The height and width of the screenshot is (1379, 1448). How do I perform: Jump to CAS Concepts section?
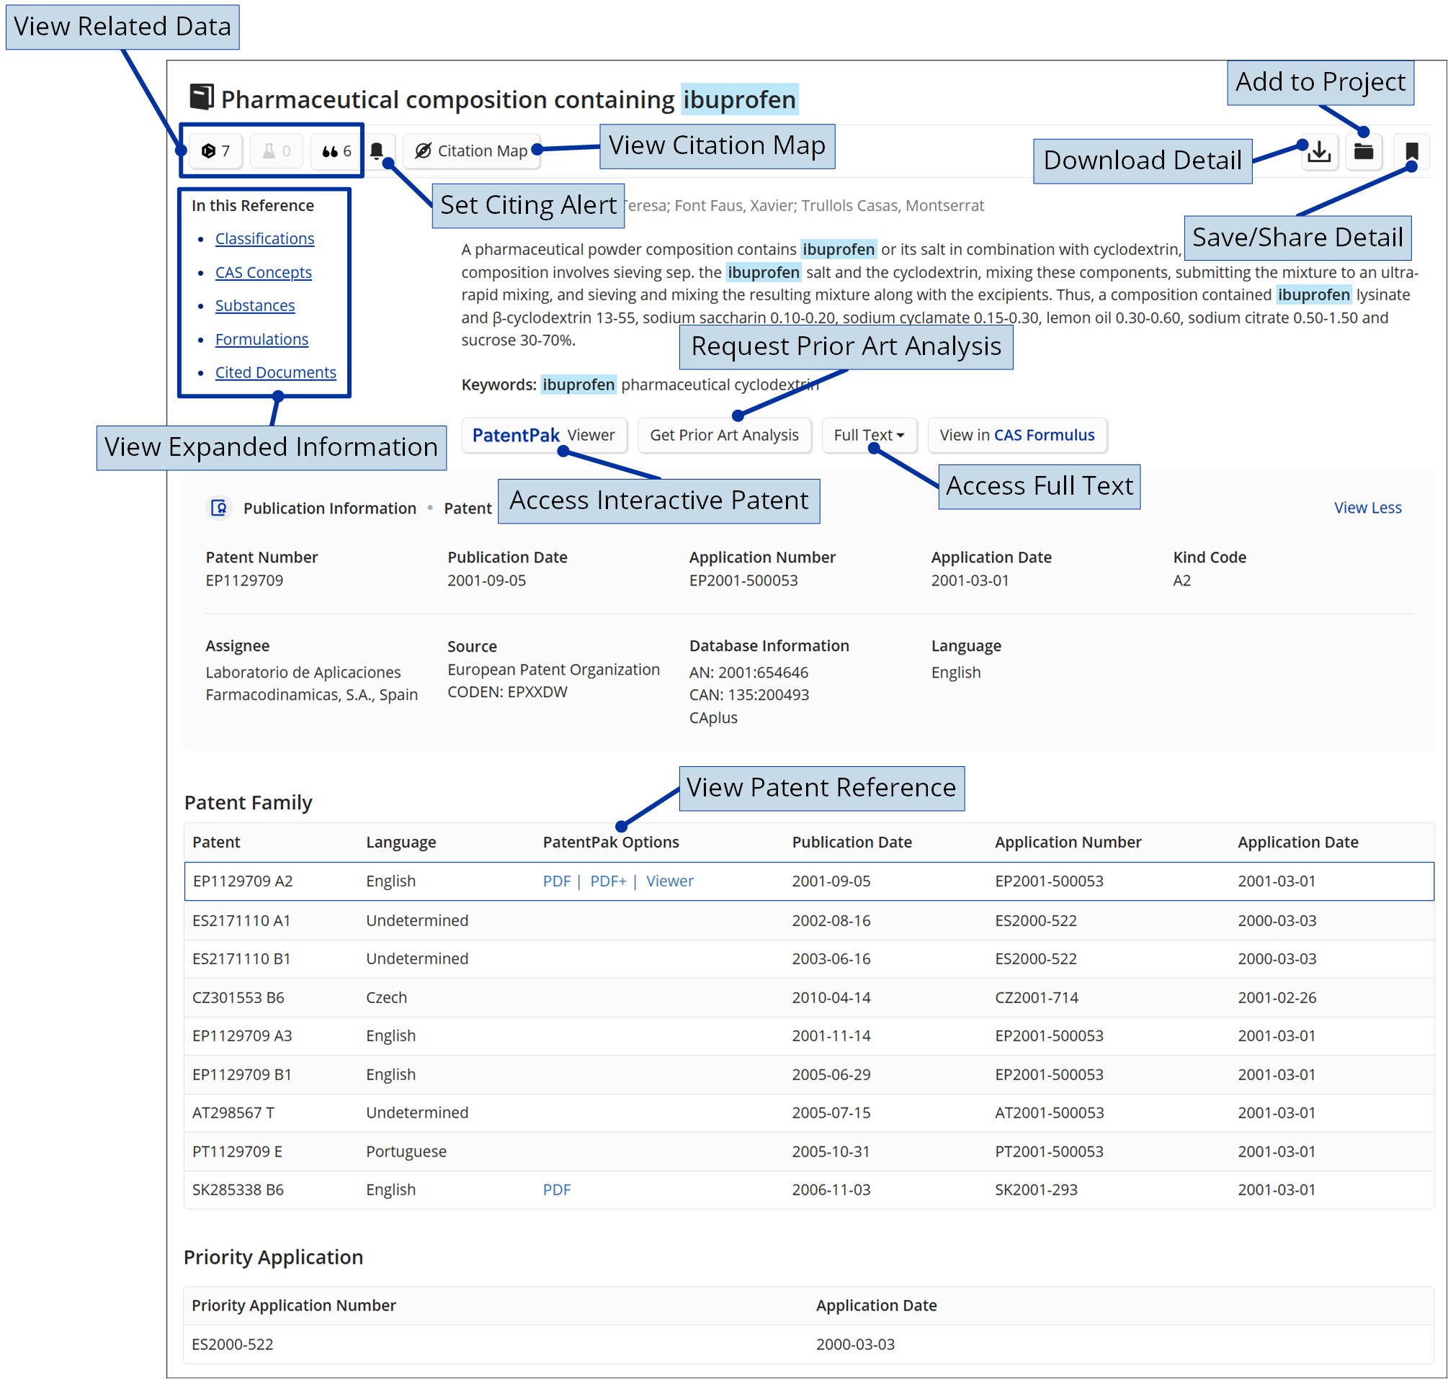click(x=263, y=273)
